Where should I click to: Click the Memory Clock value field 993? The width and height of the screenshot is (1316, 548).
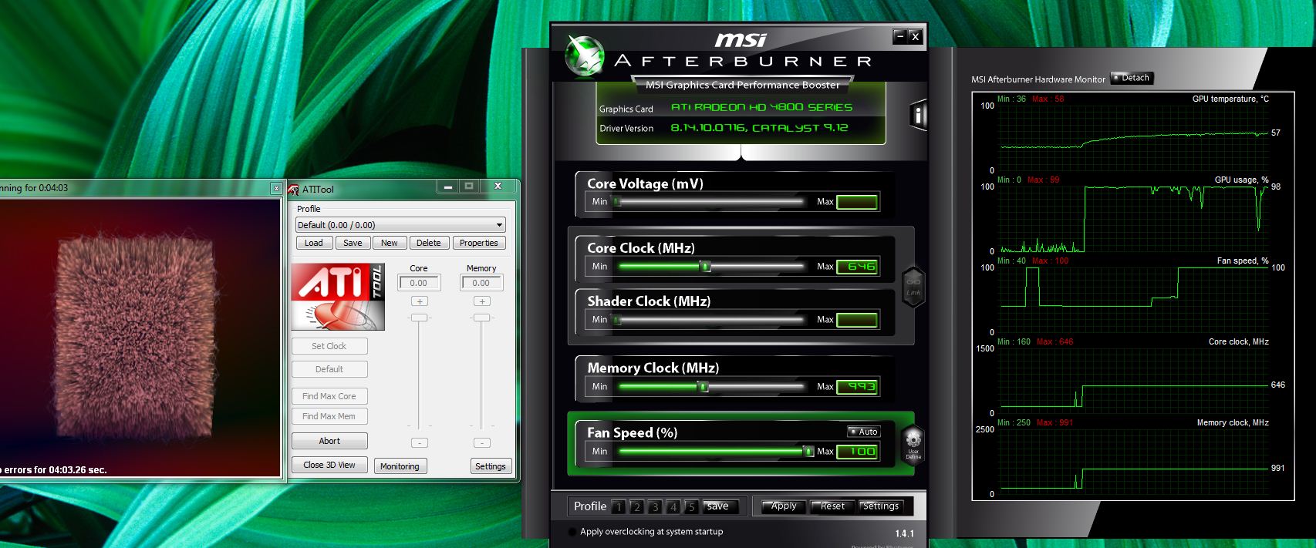857,387
